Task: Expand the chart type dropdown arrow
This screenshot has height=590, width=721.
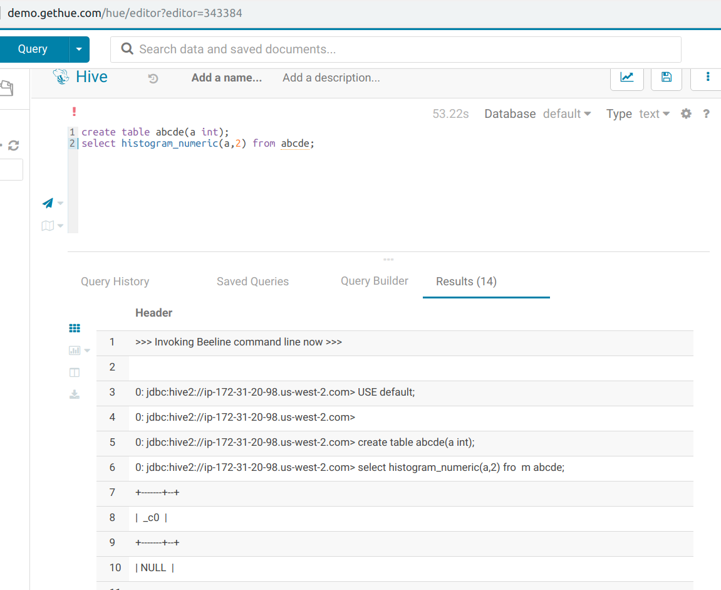Action: tap(87, 350)
